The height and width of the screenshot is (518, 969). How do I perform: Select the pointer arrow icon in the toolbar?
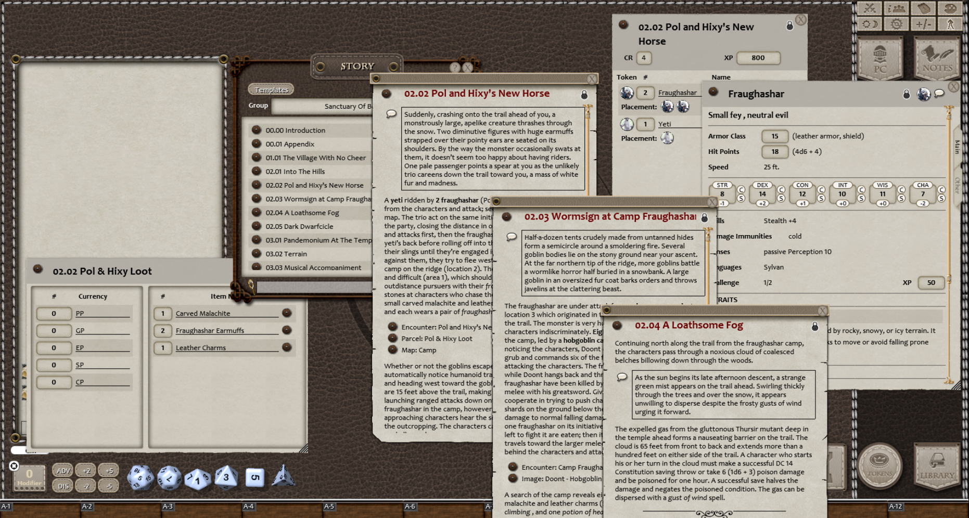(x=951, y=24)
